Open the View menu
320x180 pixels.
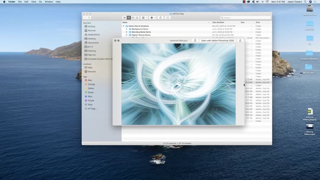coord(34,2)
